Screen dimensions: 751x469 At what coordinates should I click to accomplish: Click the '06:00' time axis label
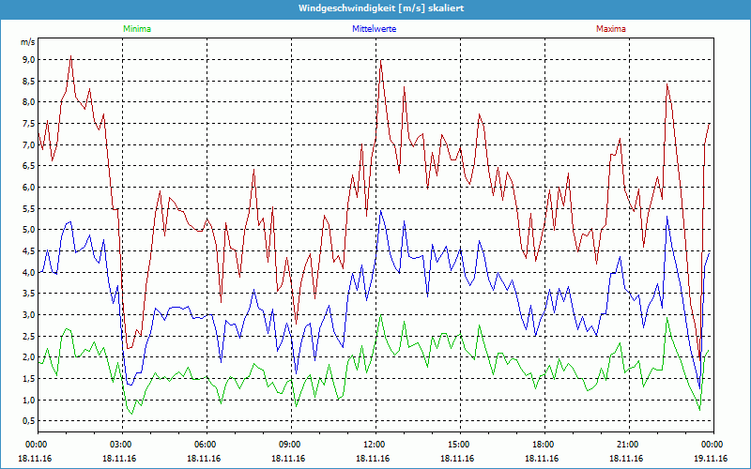click(x=207, y=445)
